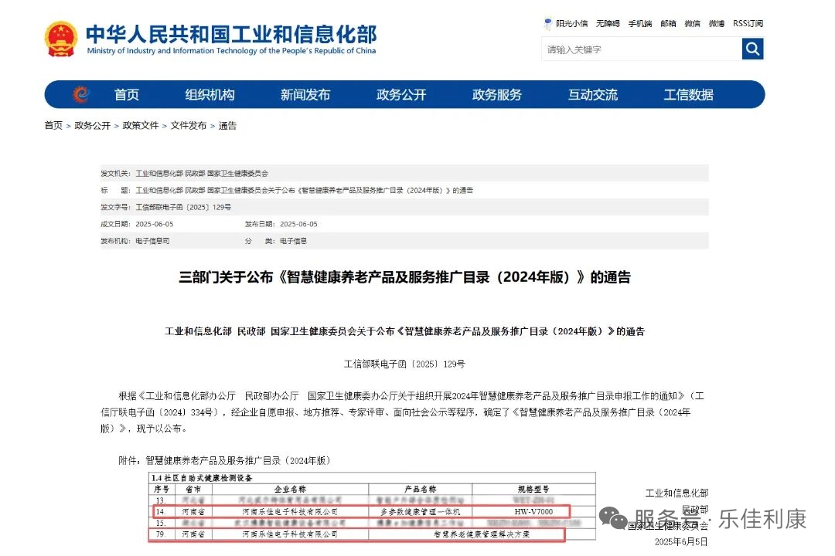Click the 阳光小信 assistant icon
The image size is (835, 556).
567,23
